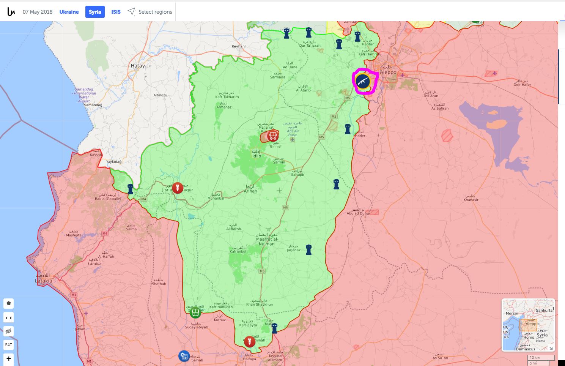Activate the distance measure arrow tool
This screenshot has height=366, width=565.
[8, 317]
